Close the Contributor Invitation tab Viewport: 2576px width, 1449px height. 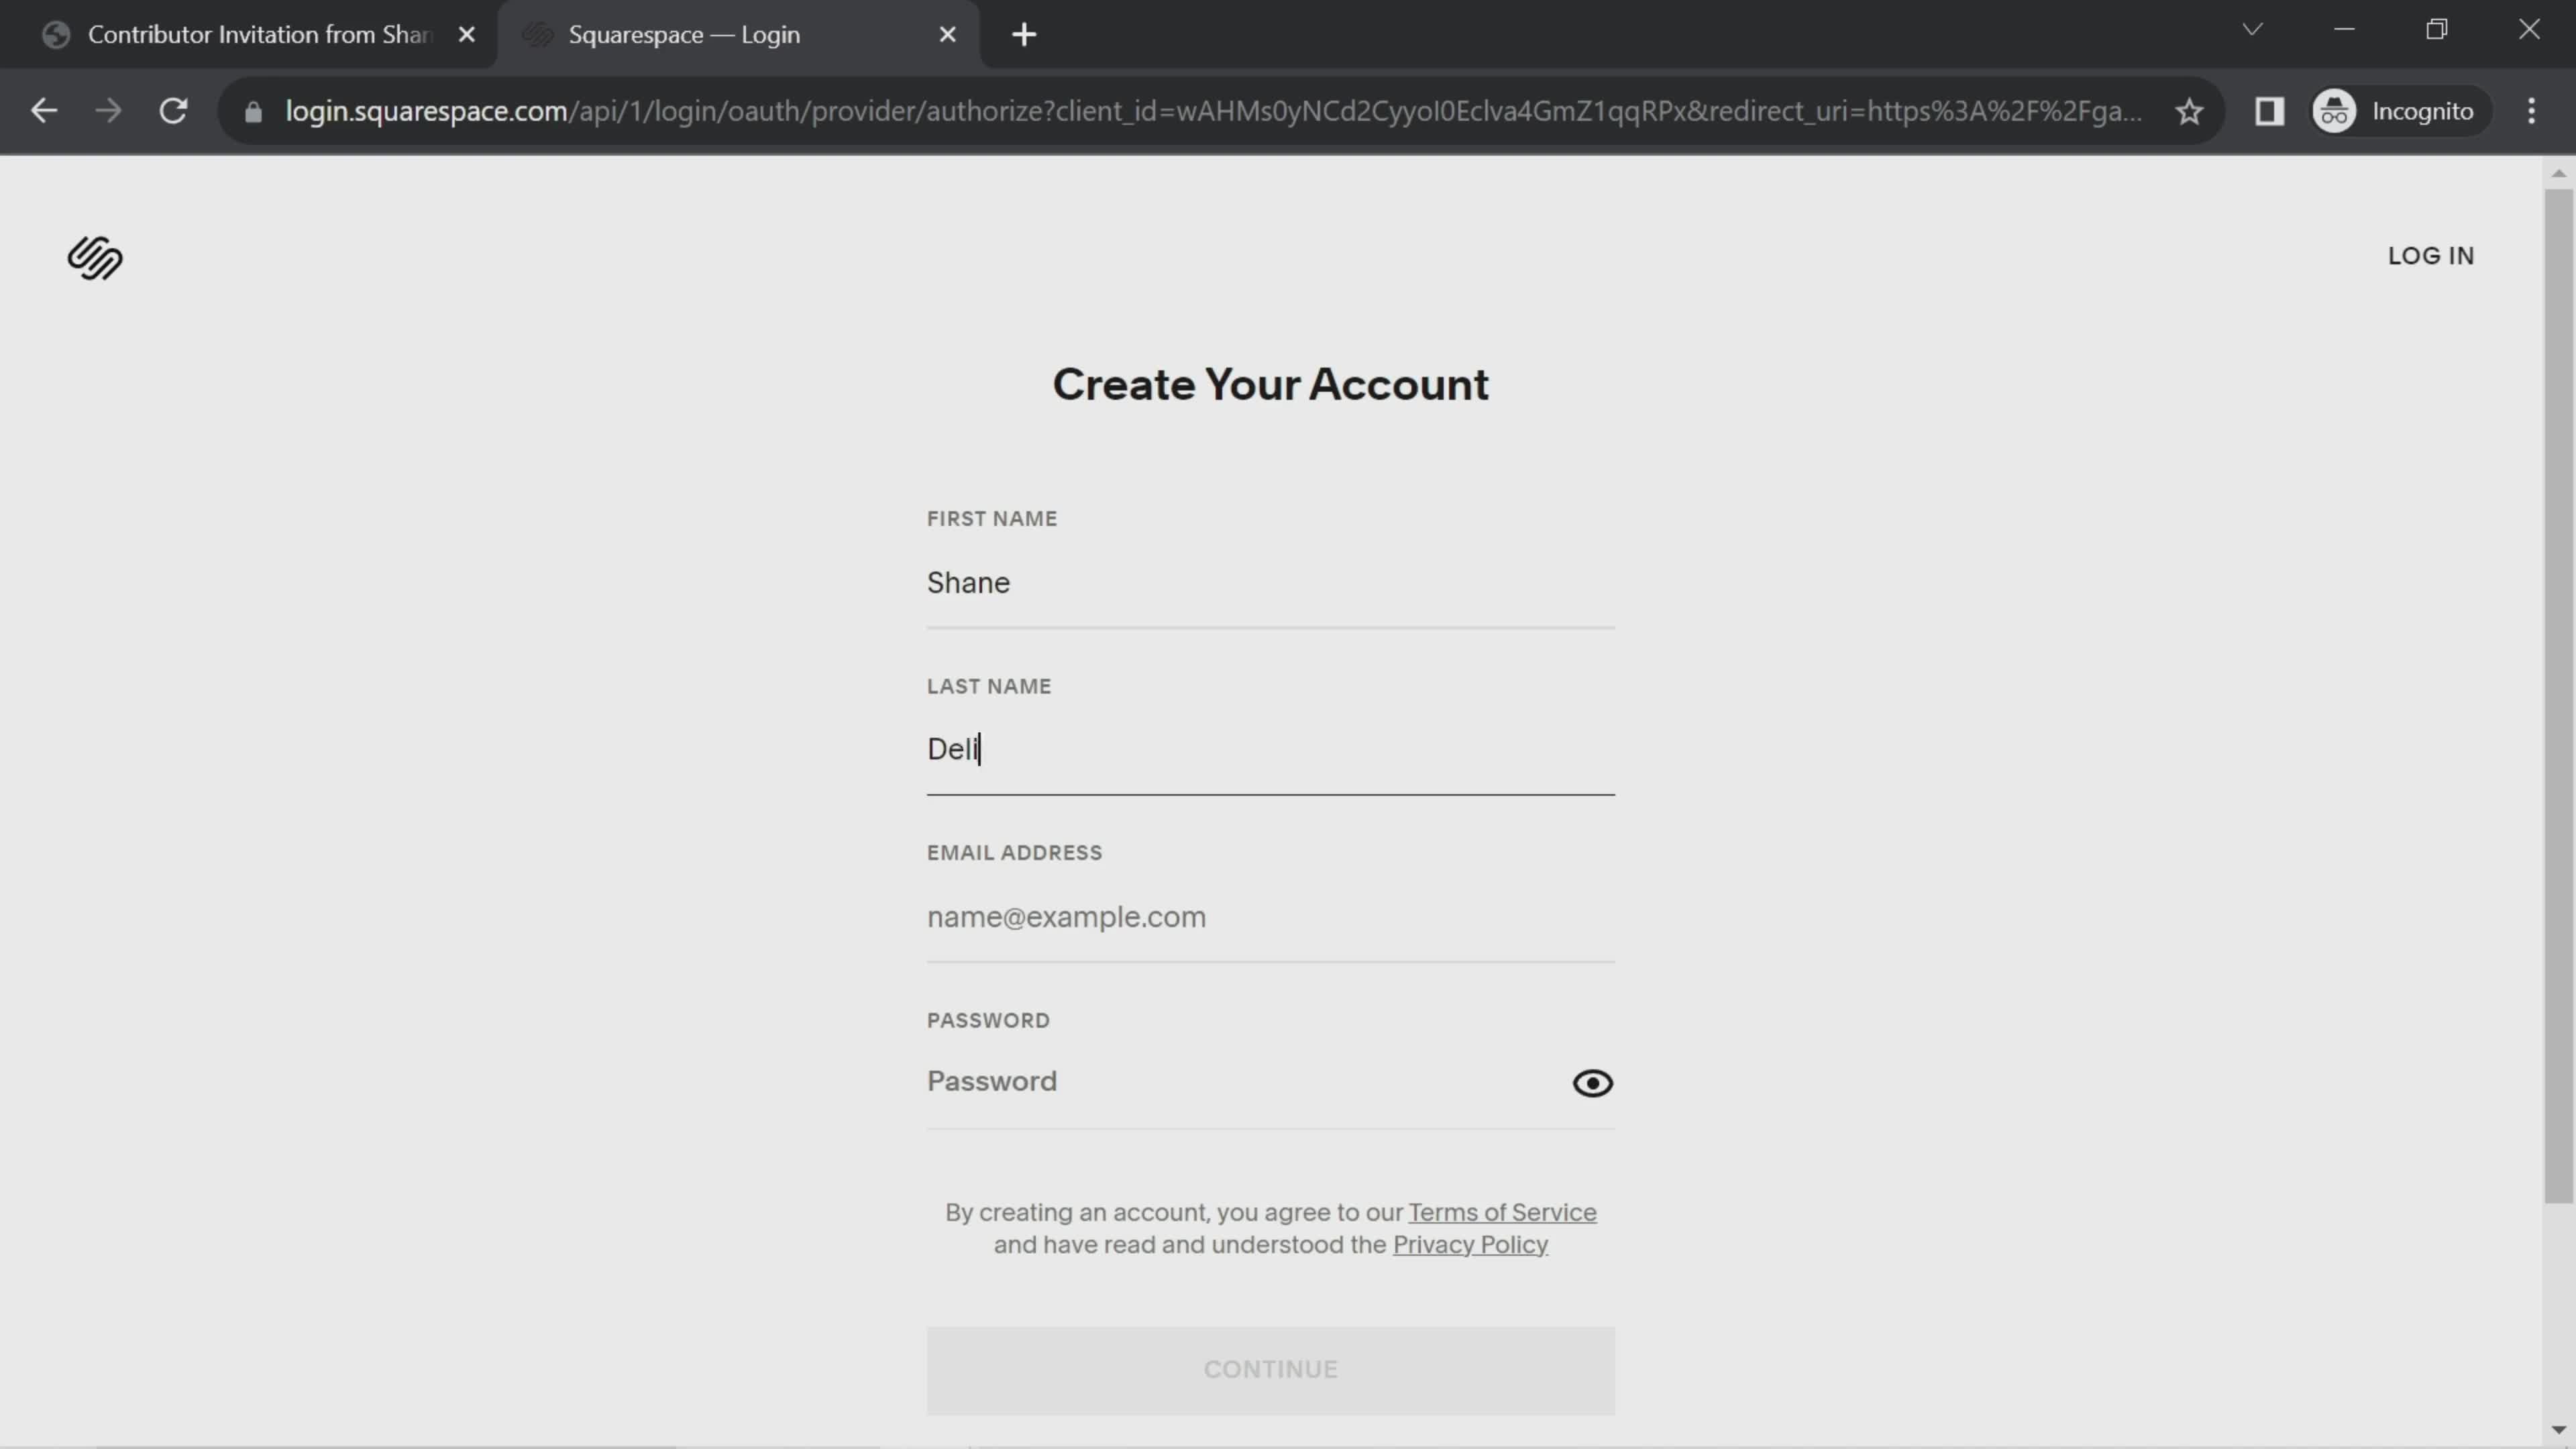coord(466,35)
